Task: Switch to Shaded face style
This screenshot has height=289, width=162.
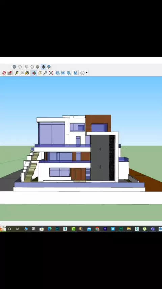Action: 38,67
